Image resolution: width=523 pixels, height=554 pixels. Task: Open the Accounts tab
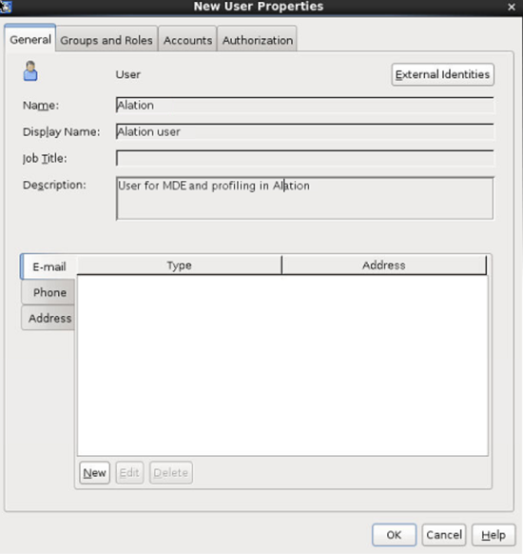click(187, 40)
